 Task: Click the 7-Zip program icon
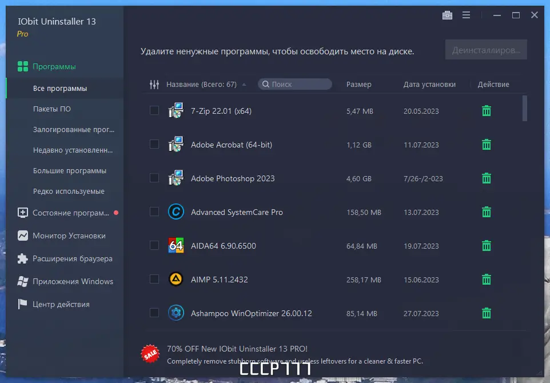pyautogui.click(x=176, y=110)
